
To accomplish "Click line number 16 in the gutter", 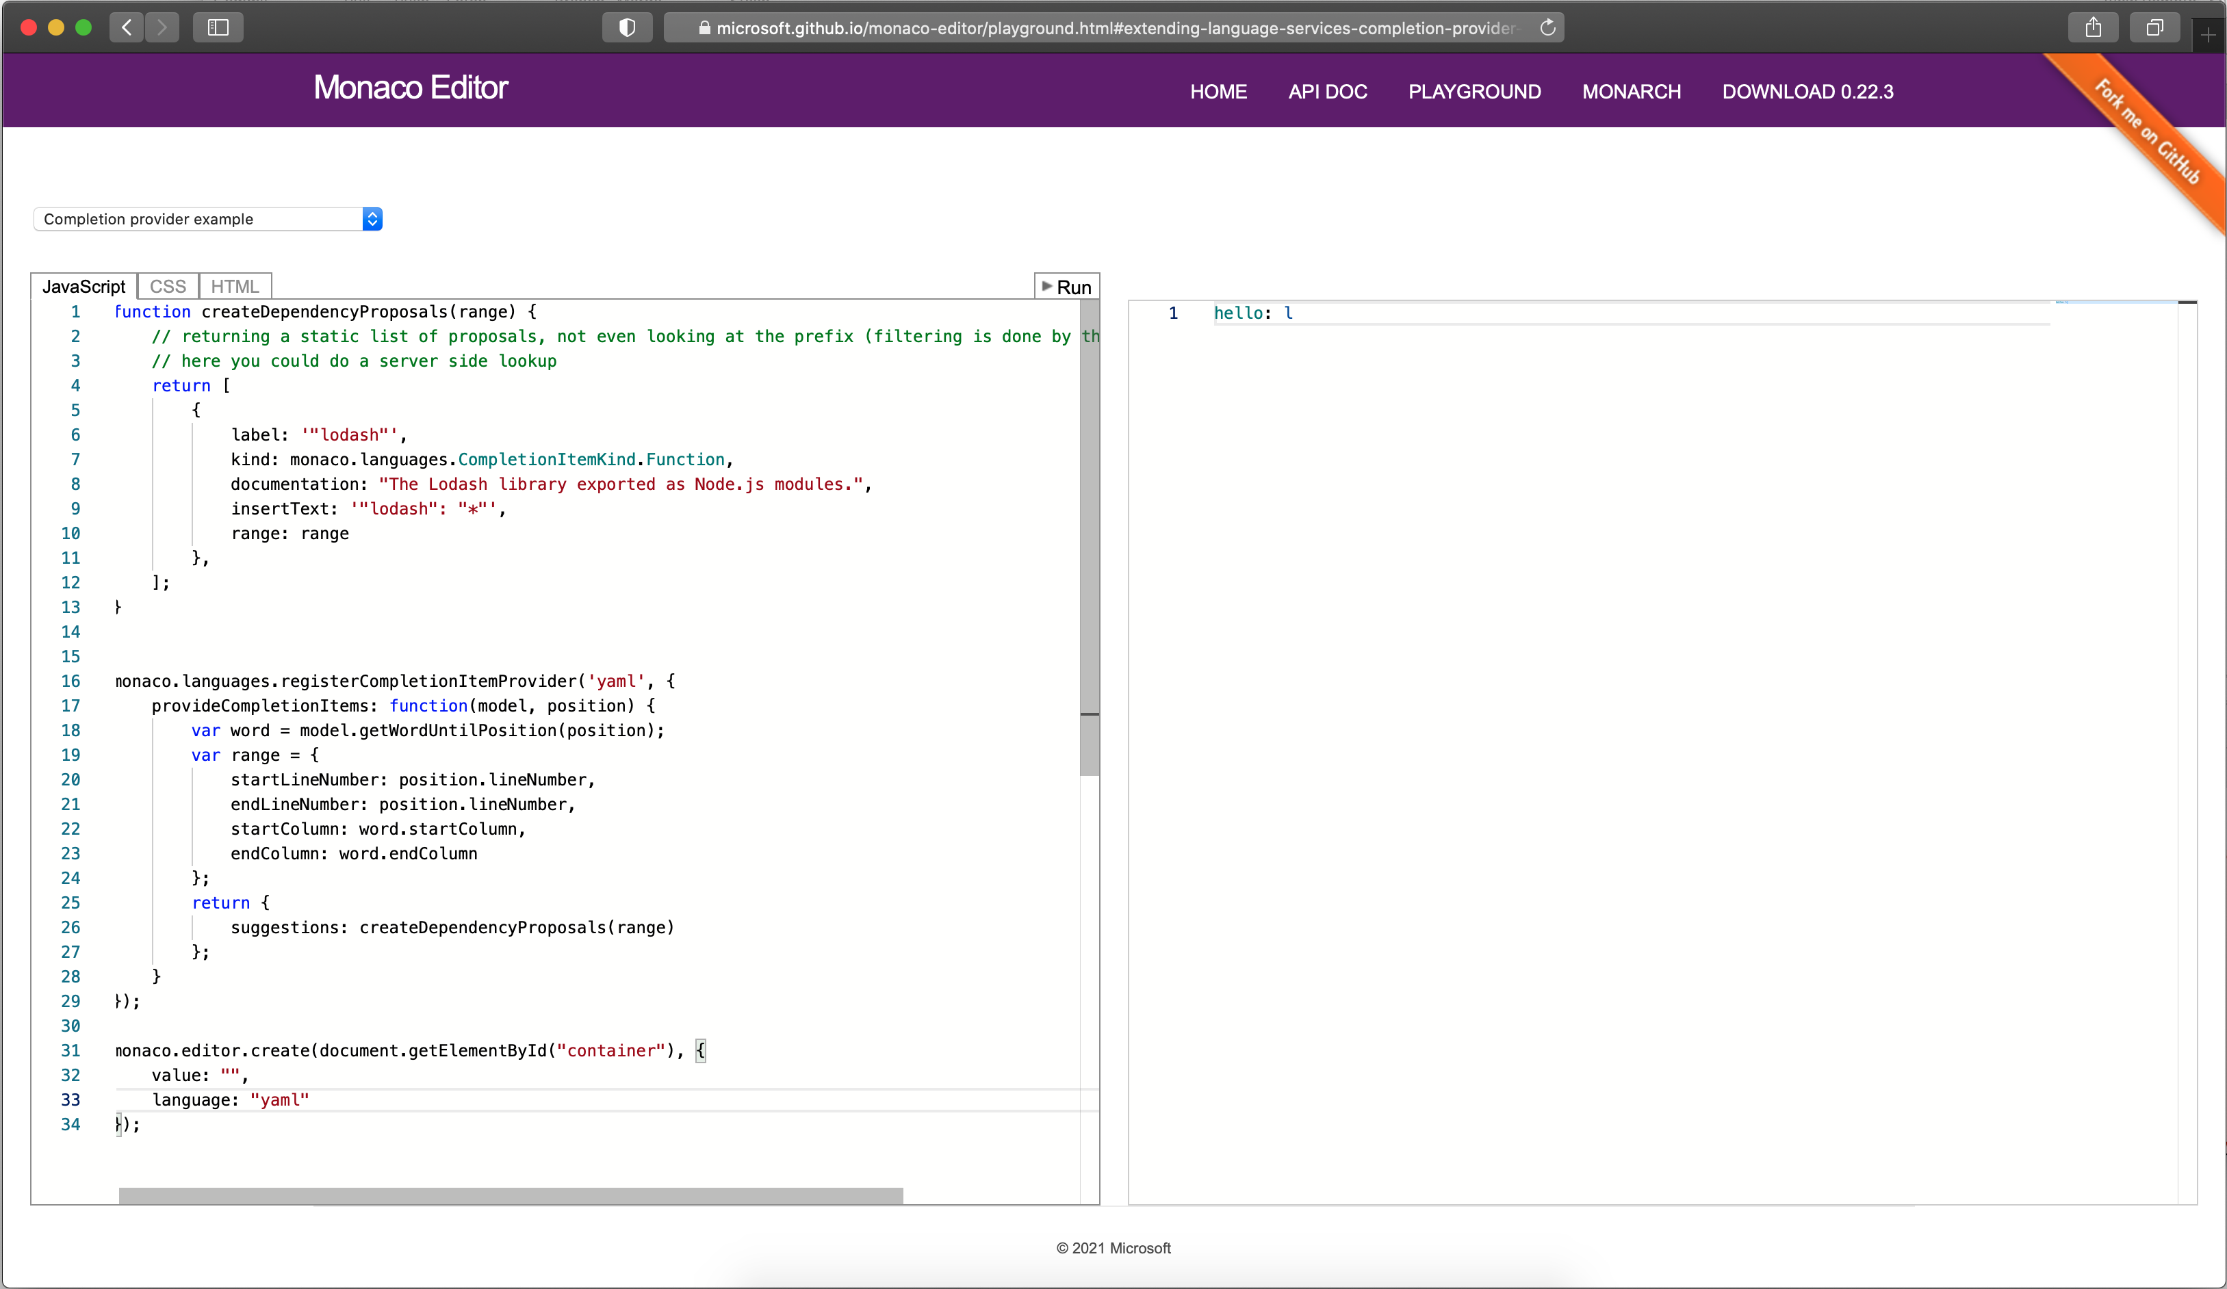I will 70,680.
